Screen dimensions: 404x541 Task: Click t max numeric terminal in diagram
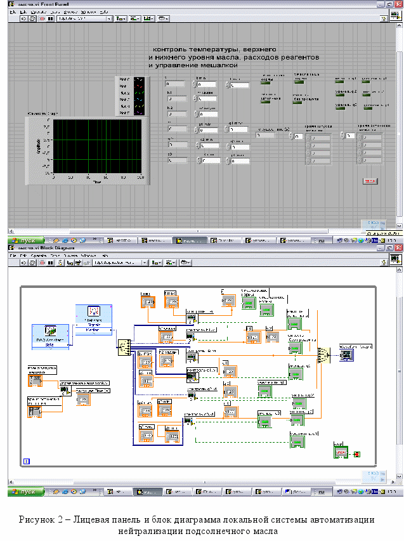point(171,301)
